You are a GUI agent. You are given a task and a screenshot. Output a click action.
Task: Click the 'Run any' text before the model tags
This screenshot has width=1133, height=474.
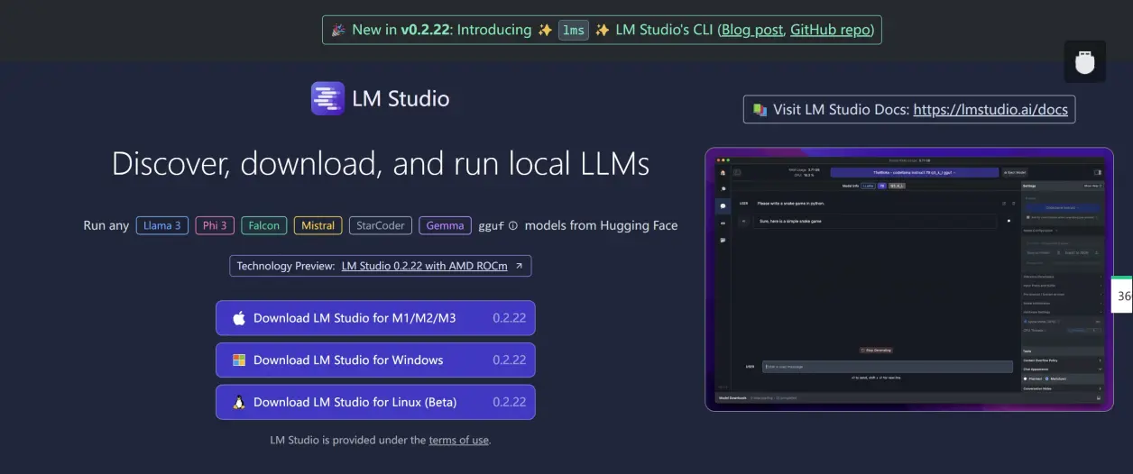tap(106, 225)
